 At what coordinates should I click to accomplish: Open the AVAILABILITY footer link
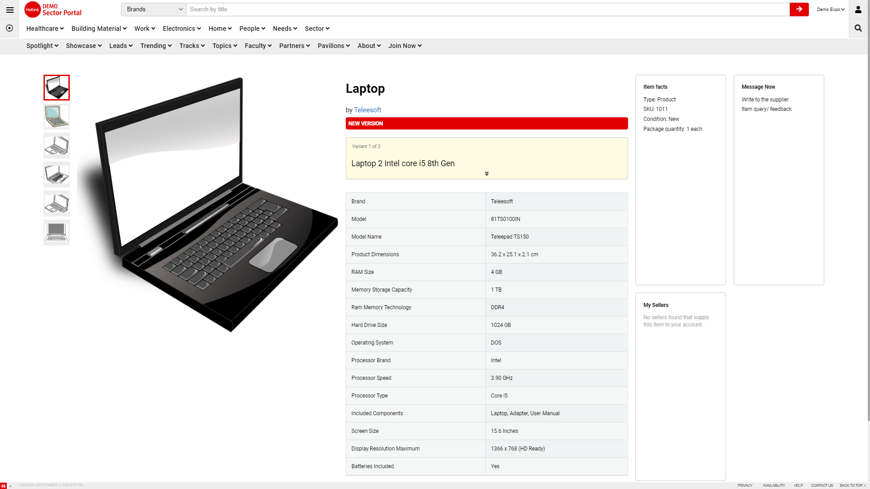pyautogui.click(x=773, y=485)
